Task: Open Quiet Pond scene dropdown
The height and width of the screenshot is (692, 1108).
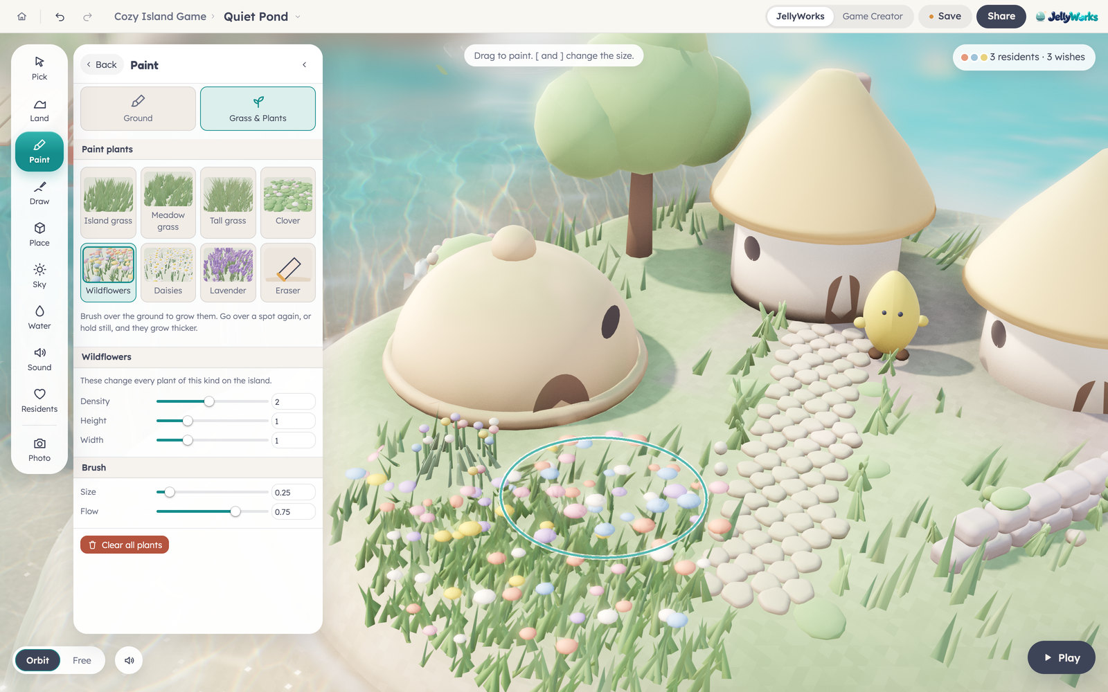Action: coord(262,17)
